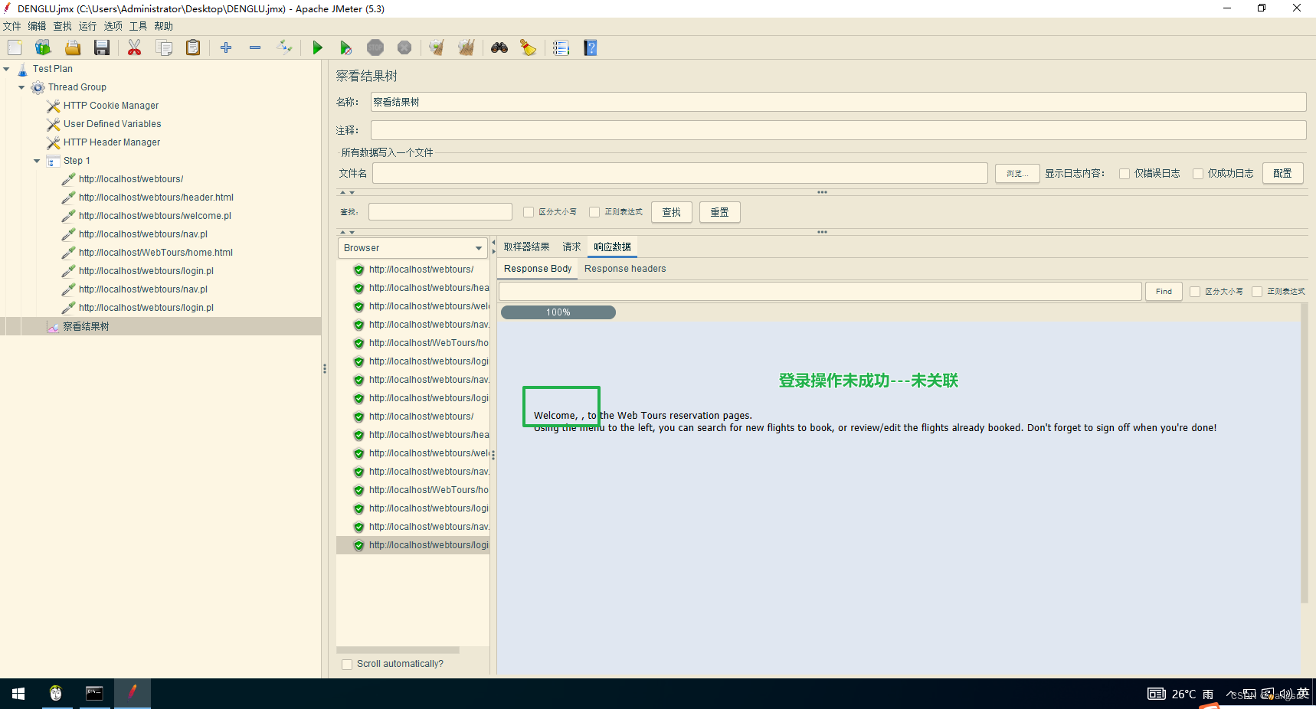
Task: Click the binoculars Search icon
Action: 499,47
